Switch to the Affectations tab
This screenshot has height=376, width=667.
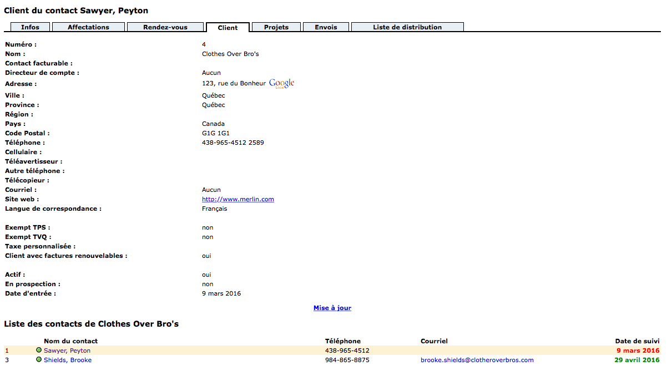tap(88, 27)
